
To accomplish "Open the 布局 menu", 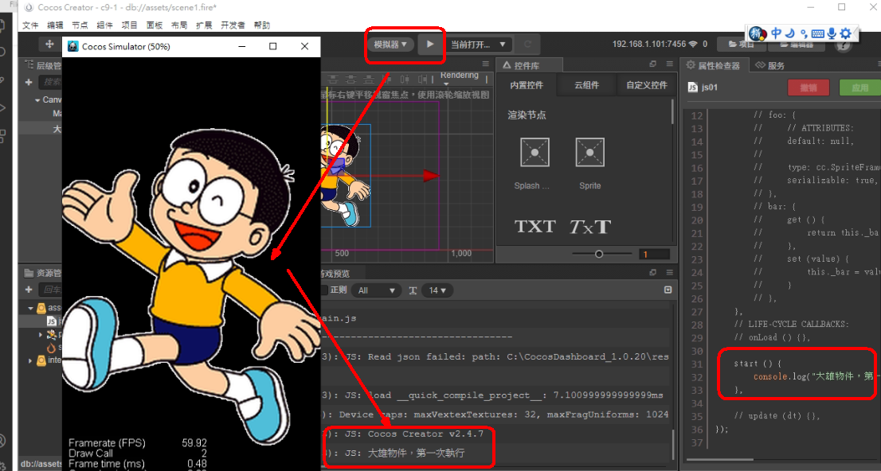I will 179,25.
